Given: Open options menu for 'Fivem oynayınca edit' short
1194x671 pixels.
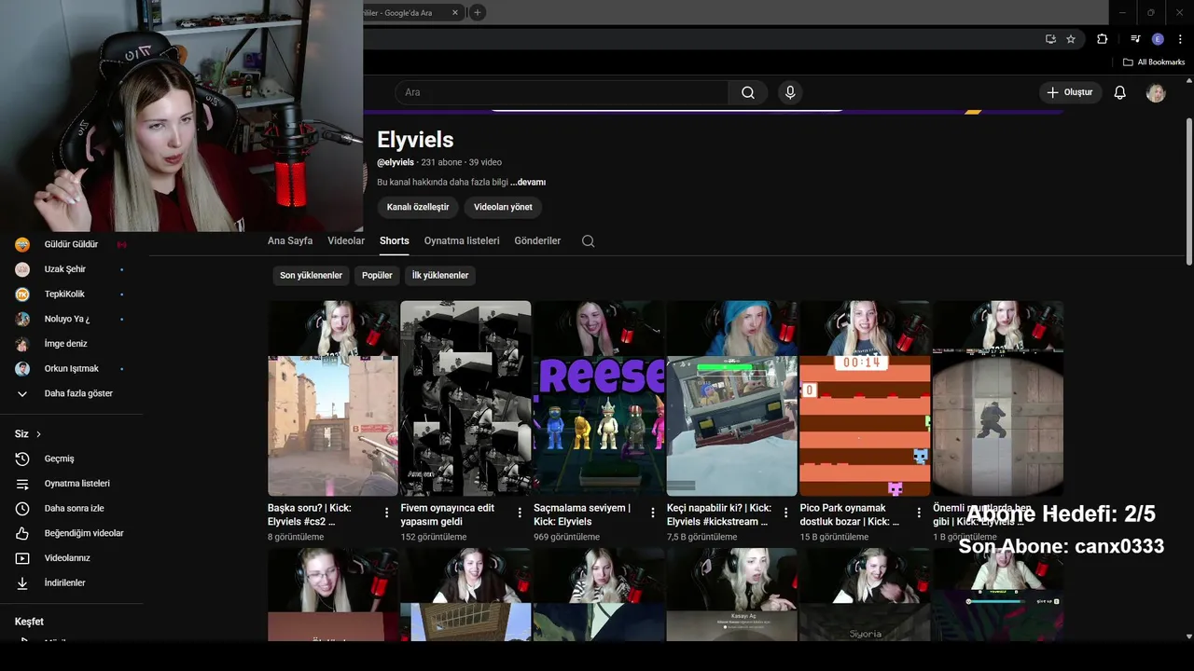Looking at the screenshot, I should (520, 513).
